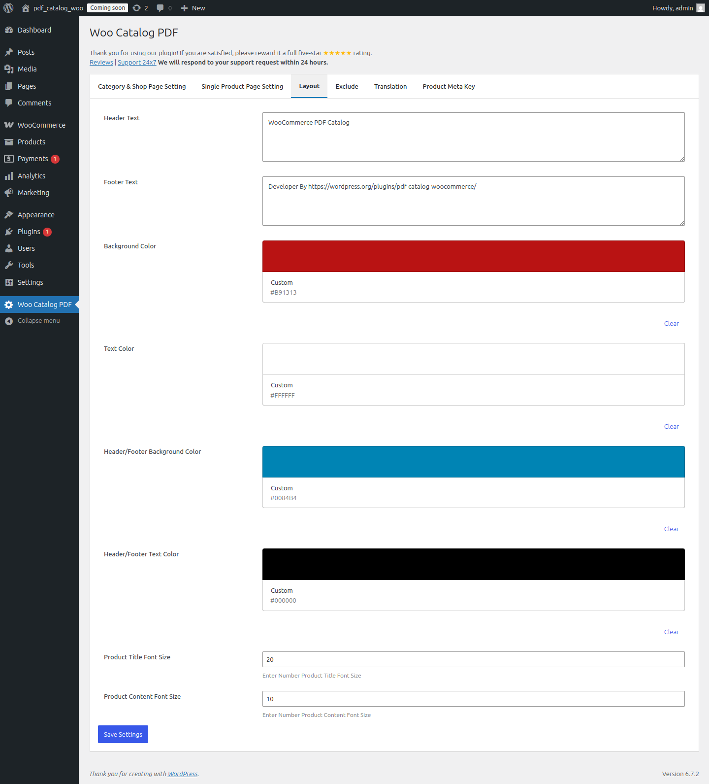Open the site home icon pdf_catalog_woo
This screenshot has width=709, height=784.
point(26,8)
